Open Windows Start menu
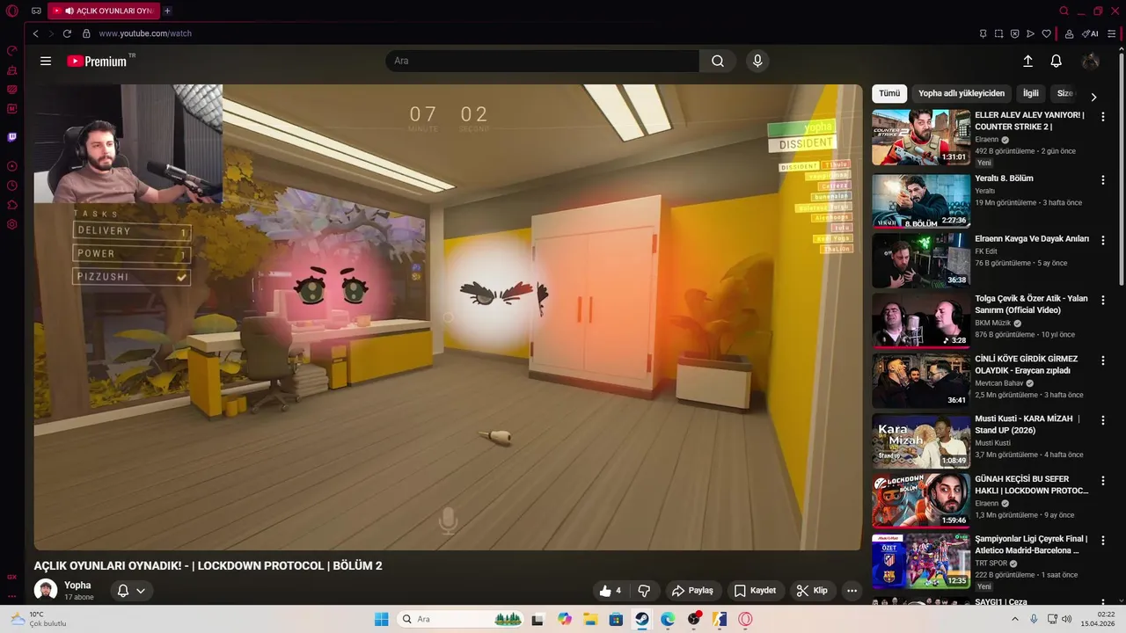This screenshot has height=633, width=1126. point(381,619)
